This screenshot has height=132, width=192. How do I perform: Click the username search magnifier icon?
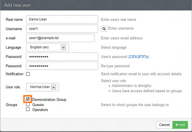[x=104, y=29]
